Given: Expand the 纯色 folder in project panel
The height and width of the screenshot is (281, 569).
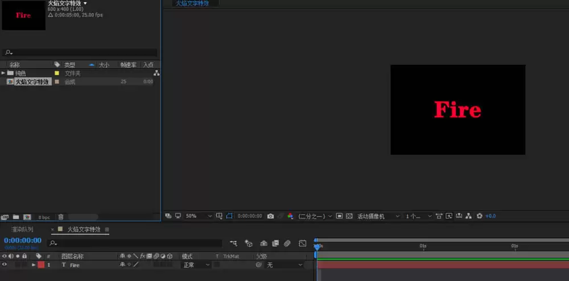Looking at the screenshot, I should [x=3, y=73].
